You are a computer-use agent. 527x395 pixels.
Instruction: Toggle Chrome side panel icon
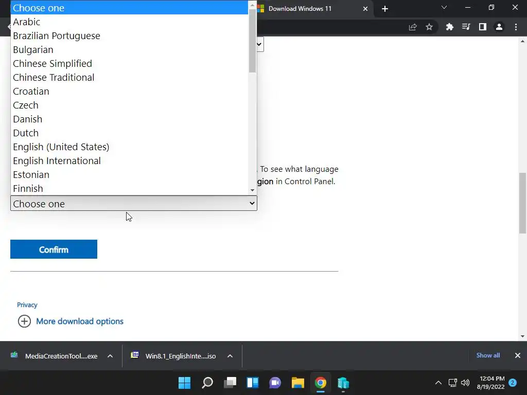483,27
